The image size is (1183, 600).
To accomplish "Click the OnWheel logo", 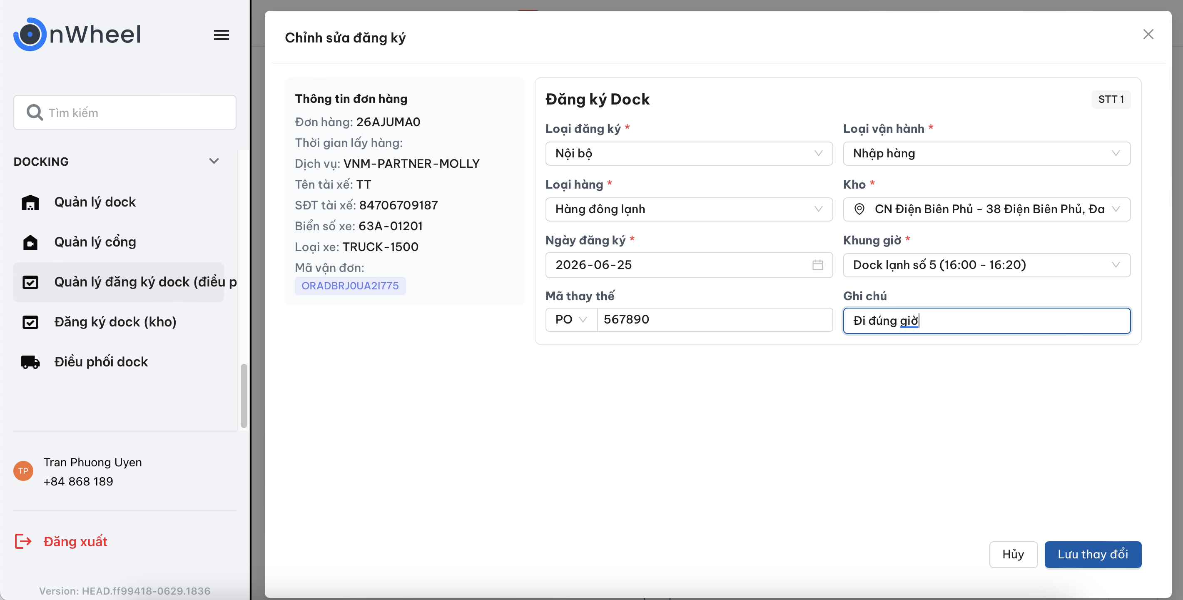I will coord(77,35).
